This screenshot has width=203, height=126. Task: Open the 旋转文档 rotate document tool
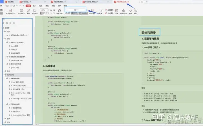coord(59,11)
